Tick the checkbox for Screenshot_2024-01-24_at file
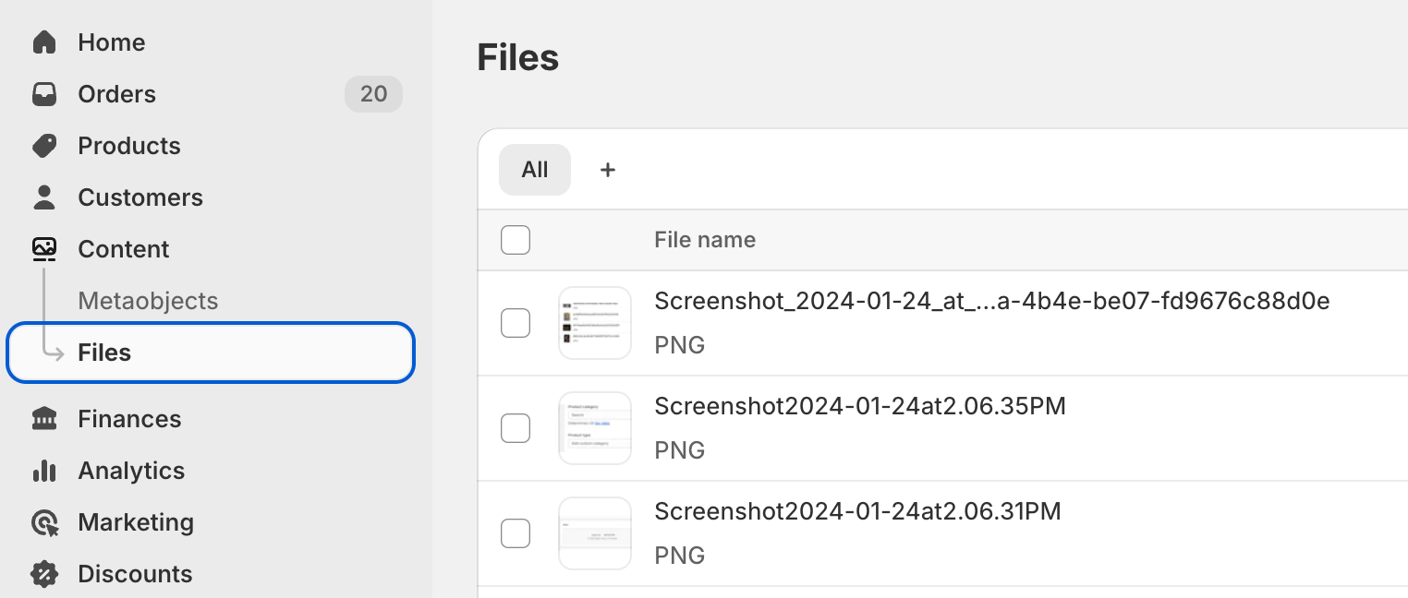Viewport: 1408px width, 598px height. (x=516, y=323)
